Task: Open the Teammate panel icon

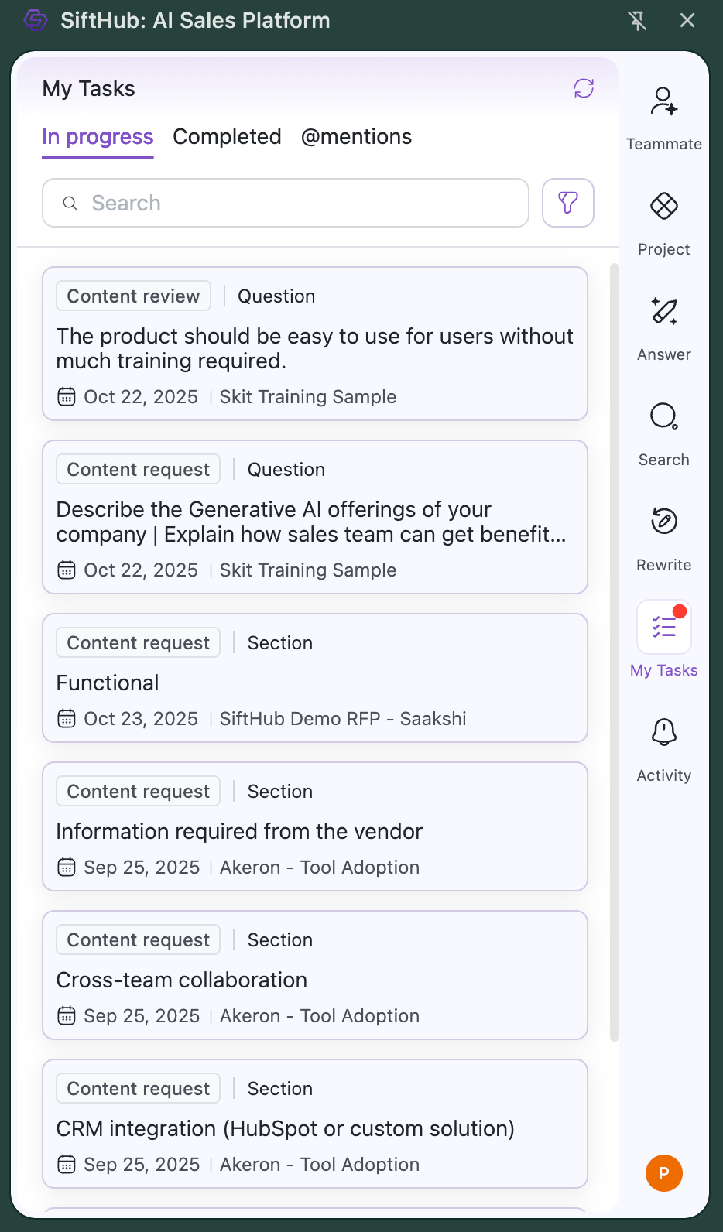Action: click(x=663, y=102)
